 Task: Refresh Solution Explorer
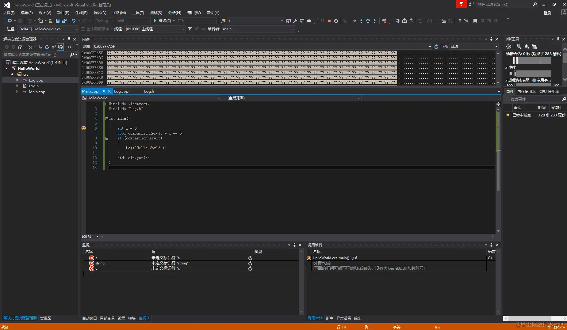pos(47,47)
